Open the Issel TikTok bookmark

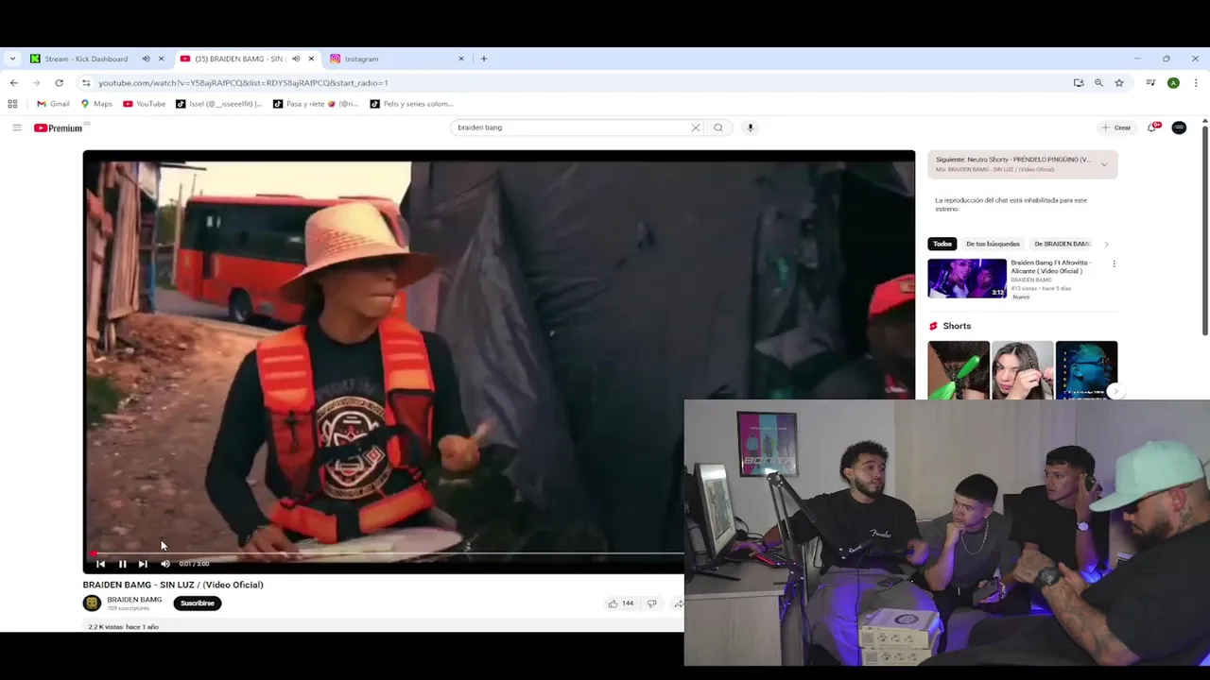pyautogui.click(x=219, y=104)
